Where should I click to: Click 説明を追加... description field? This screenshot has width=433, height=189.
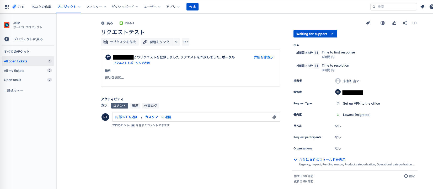click(x=114, y=77)
